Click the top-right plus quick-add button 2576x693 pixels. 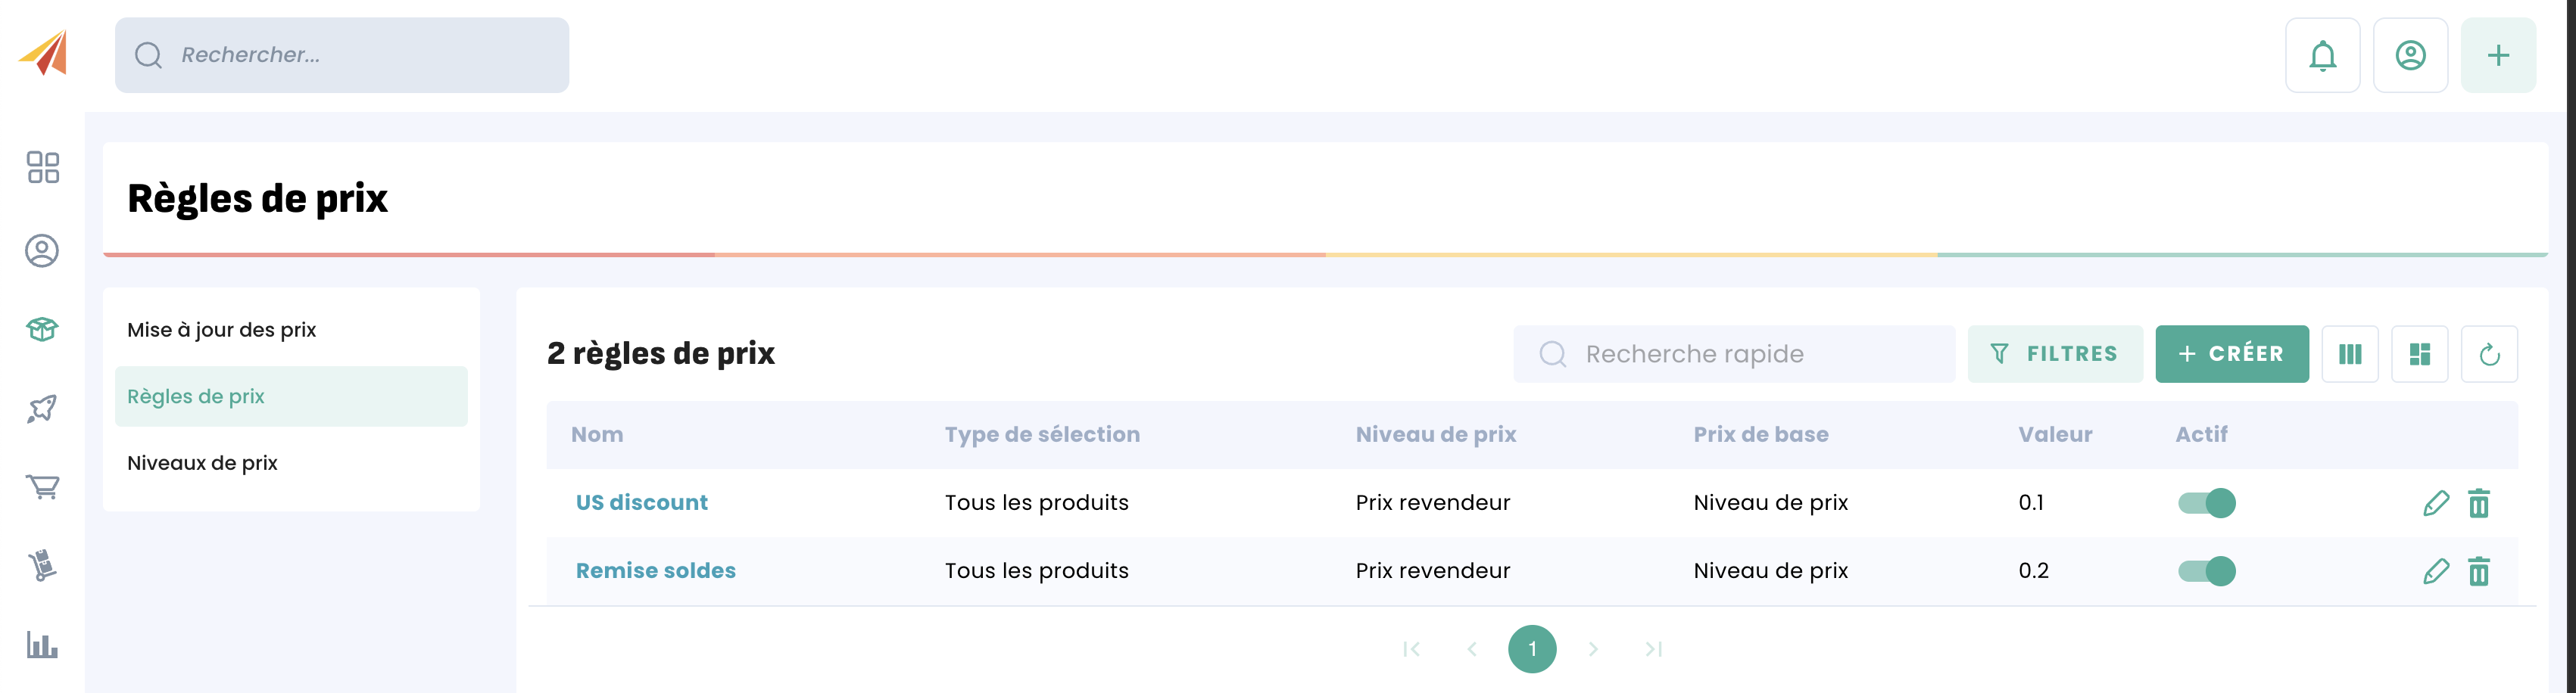click(2498, 55)
